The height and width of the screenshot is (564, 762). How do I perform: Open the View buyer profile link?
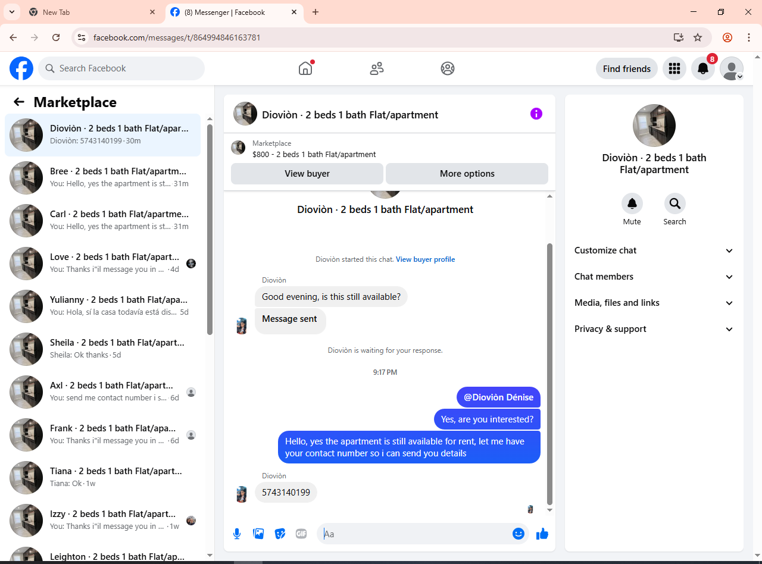pyautogui.click(x=426, y=259)
